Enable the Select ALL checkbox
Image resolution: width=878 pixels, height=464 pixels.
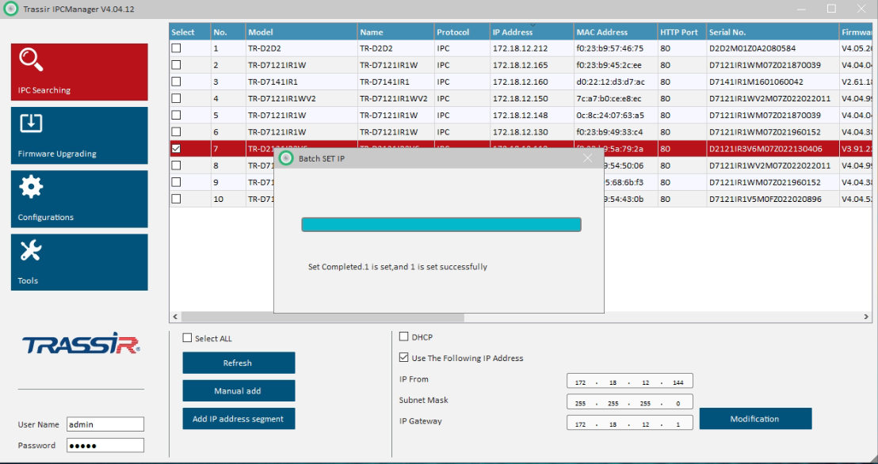point(188,338)
